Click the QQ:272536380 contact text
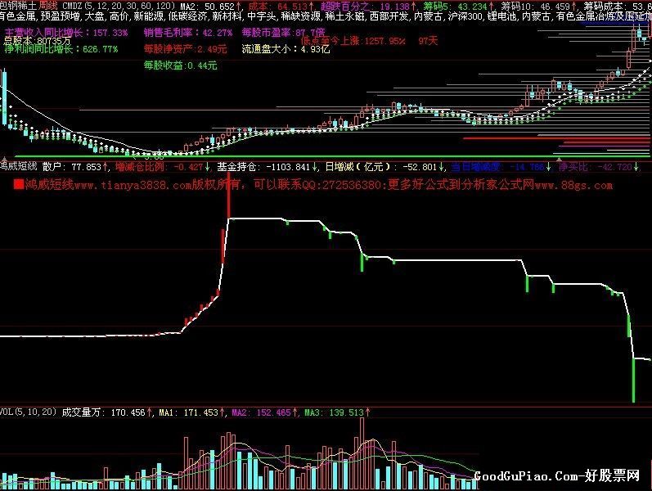 click(x=343, y=185)
